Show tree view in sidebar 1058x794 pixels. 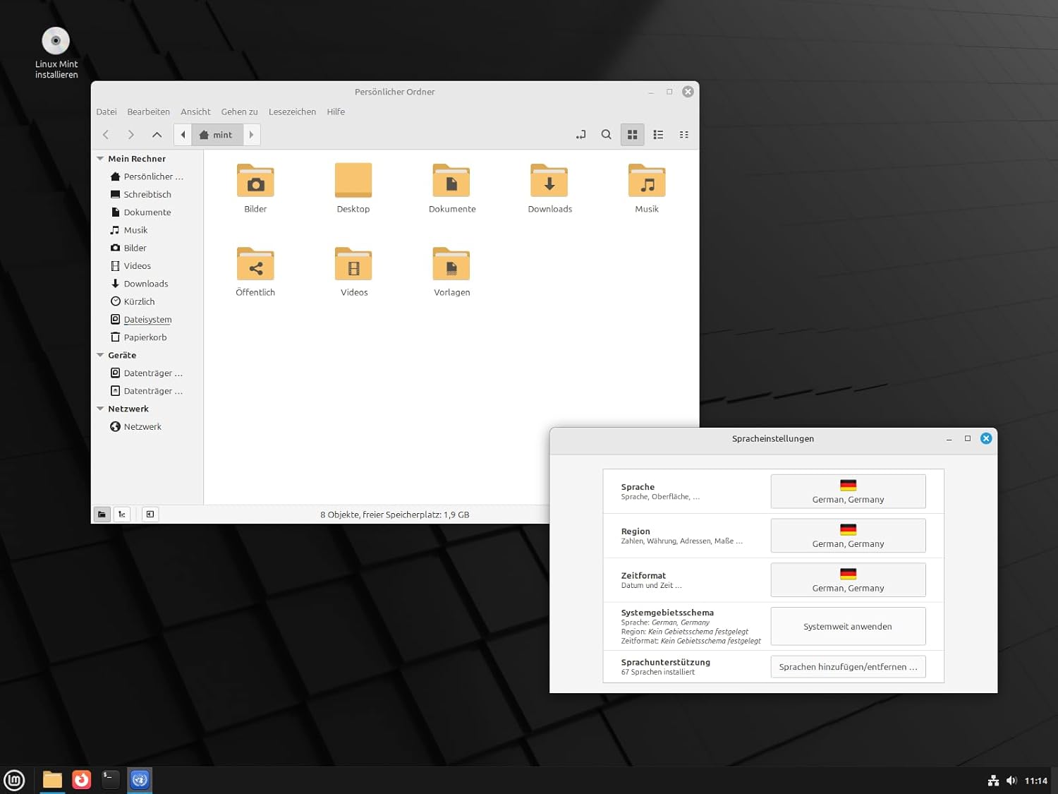click(122, 515)
